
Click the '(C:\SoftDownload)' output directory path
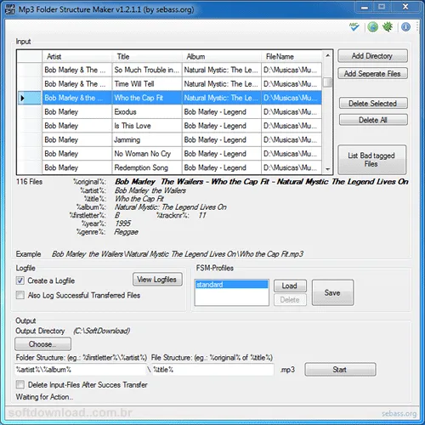click(x=102, y=331)
